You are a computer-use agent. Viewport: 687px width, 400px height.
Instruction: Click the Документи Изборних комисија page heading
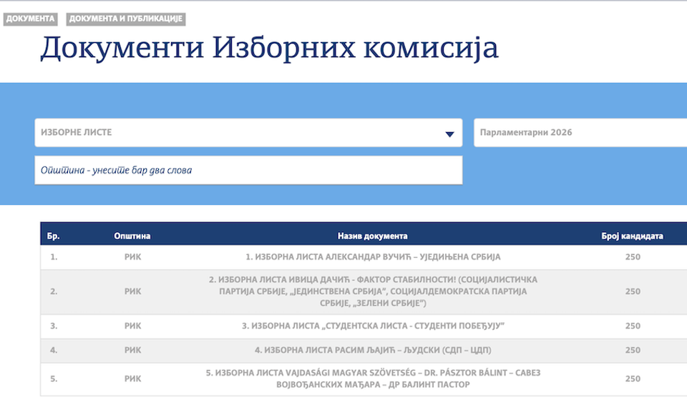tap(270, 47)
